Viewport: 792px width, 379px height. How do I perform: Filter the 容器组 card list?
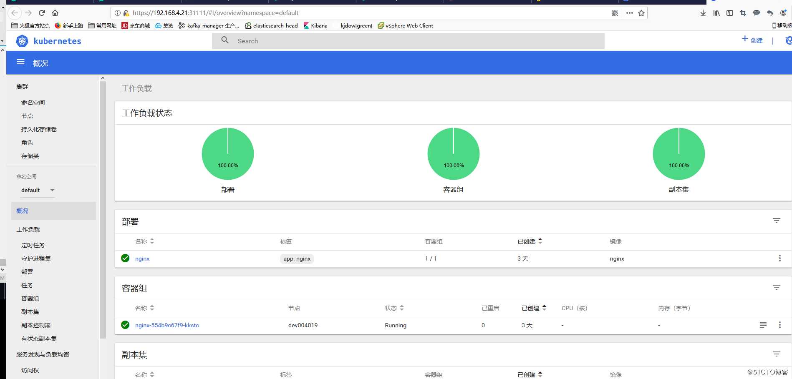tap(777, 287)
